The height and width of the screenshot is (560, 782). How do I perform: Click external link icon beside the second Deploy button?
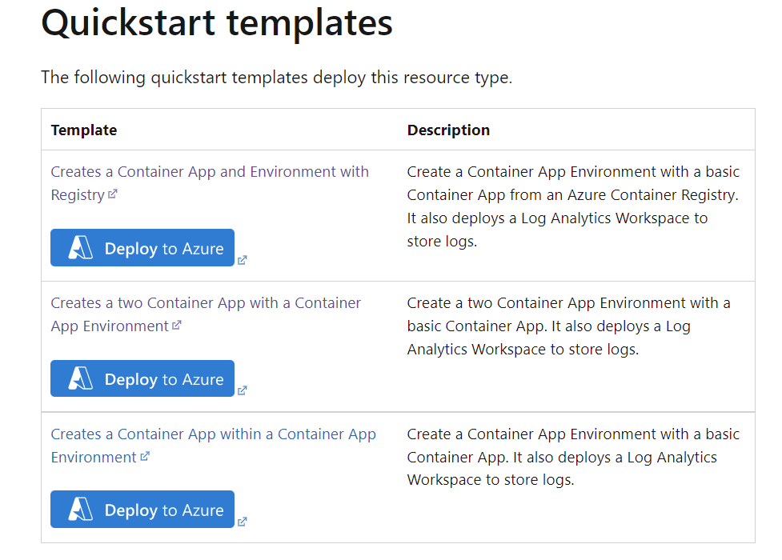pos(243,390)
